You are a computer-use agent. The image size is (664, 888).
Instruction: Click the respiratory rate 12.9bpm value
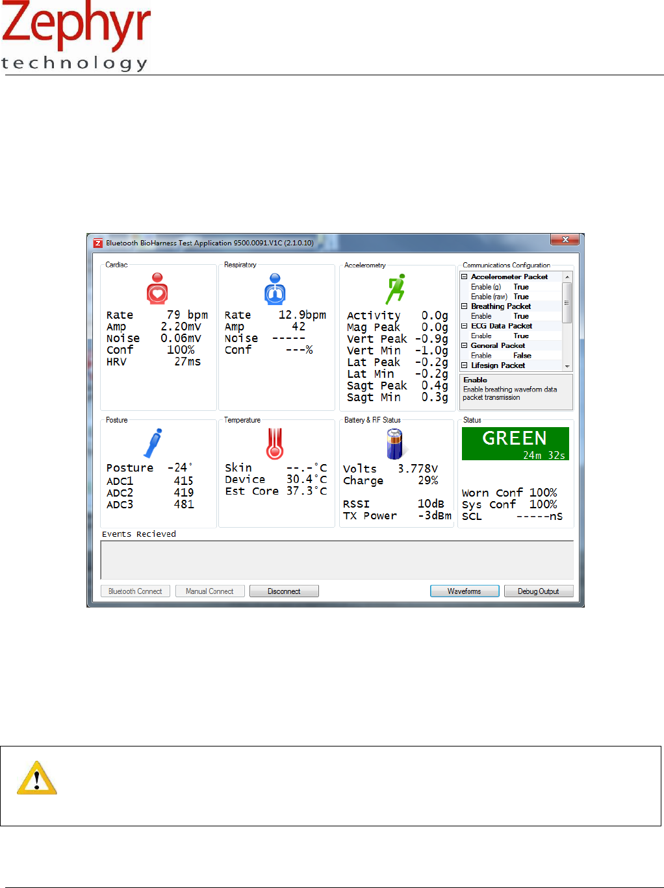point(302,315)
